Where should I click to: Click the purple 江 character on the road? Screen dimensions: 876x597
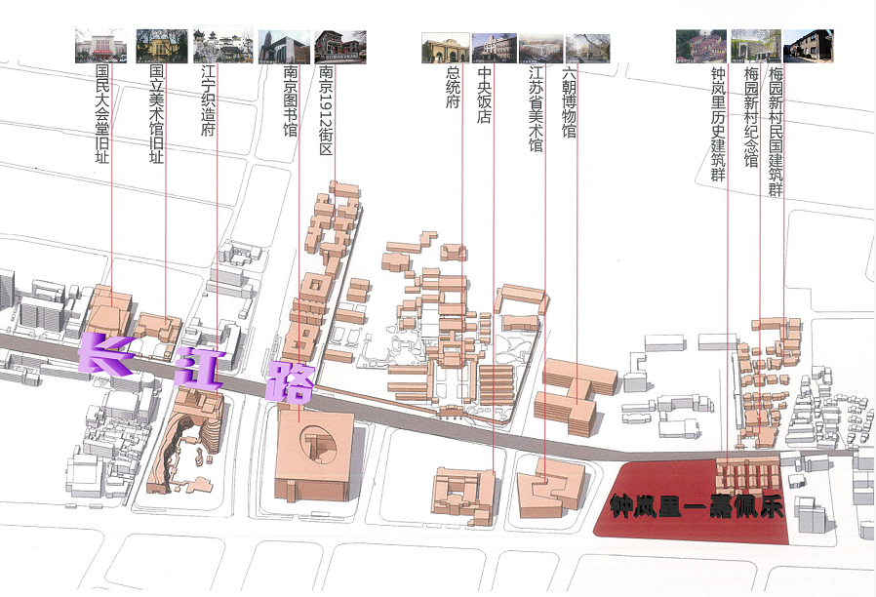tap(198, 369)
